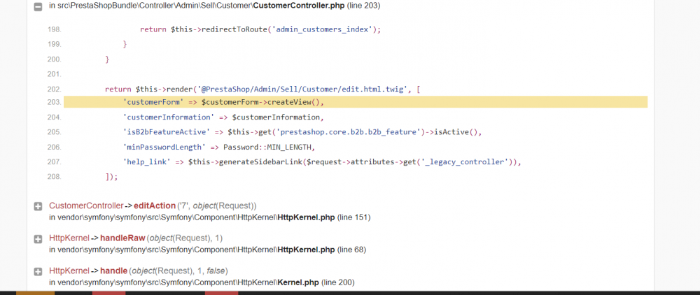This screenshot has width=700, height=295.
Task: Click the editAction method name
Action: [x=155, y=206]
